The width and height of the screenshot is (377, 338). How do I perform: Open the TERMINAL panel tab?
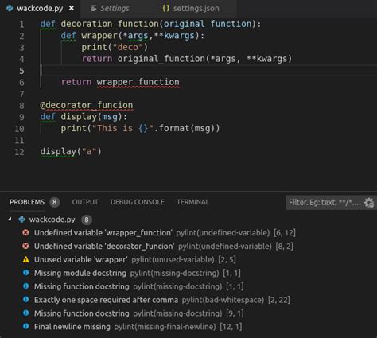tap(192, 202)
